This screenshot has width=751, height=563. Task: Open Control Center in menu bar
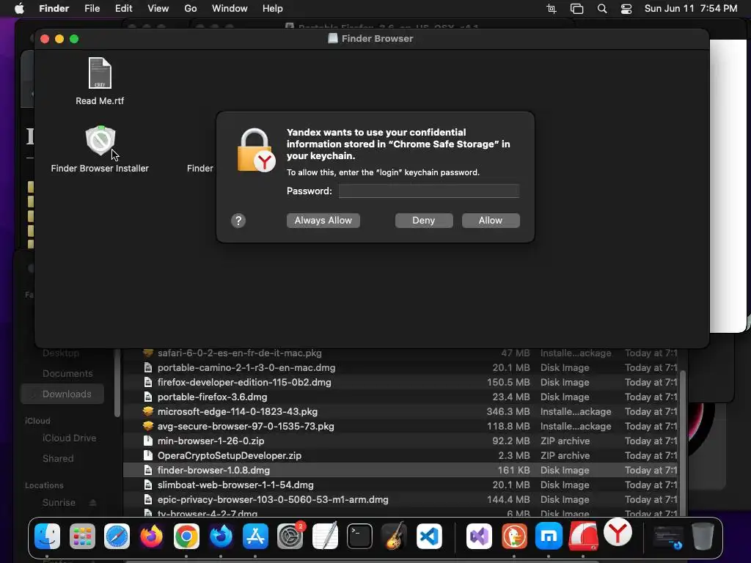(626, 9)
